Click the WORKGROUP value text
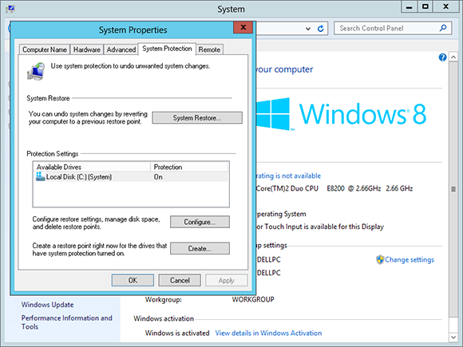This screenshot has height=347, width=463. (x=253, y=299)
